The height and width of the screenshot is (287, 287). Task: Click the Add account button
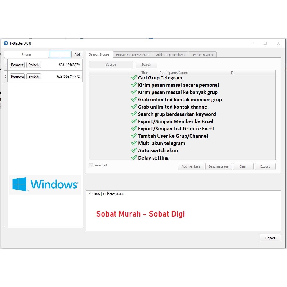pos(77,54)
